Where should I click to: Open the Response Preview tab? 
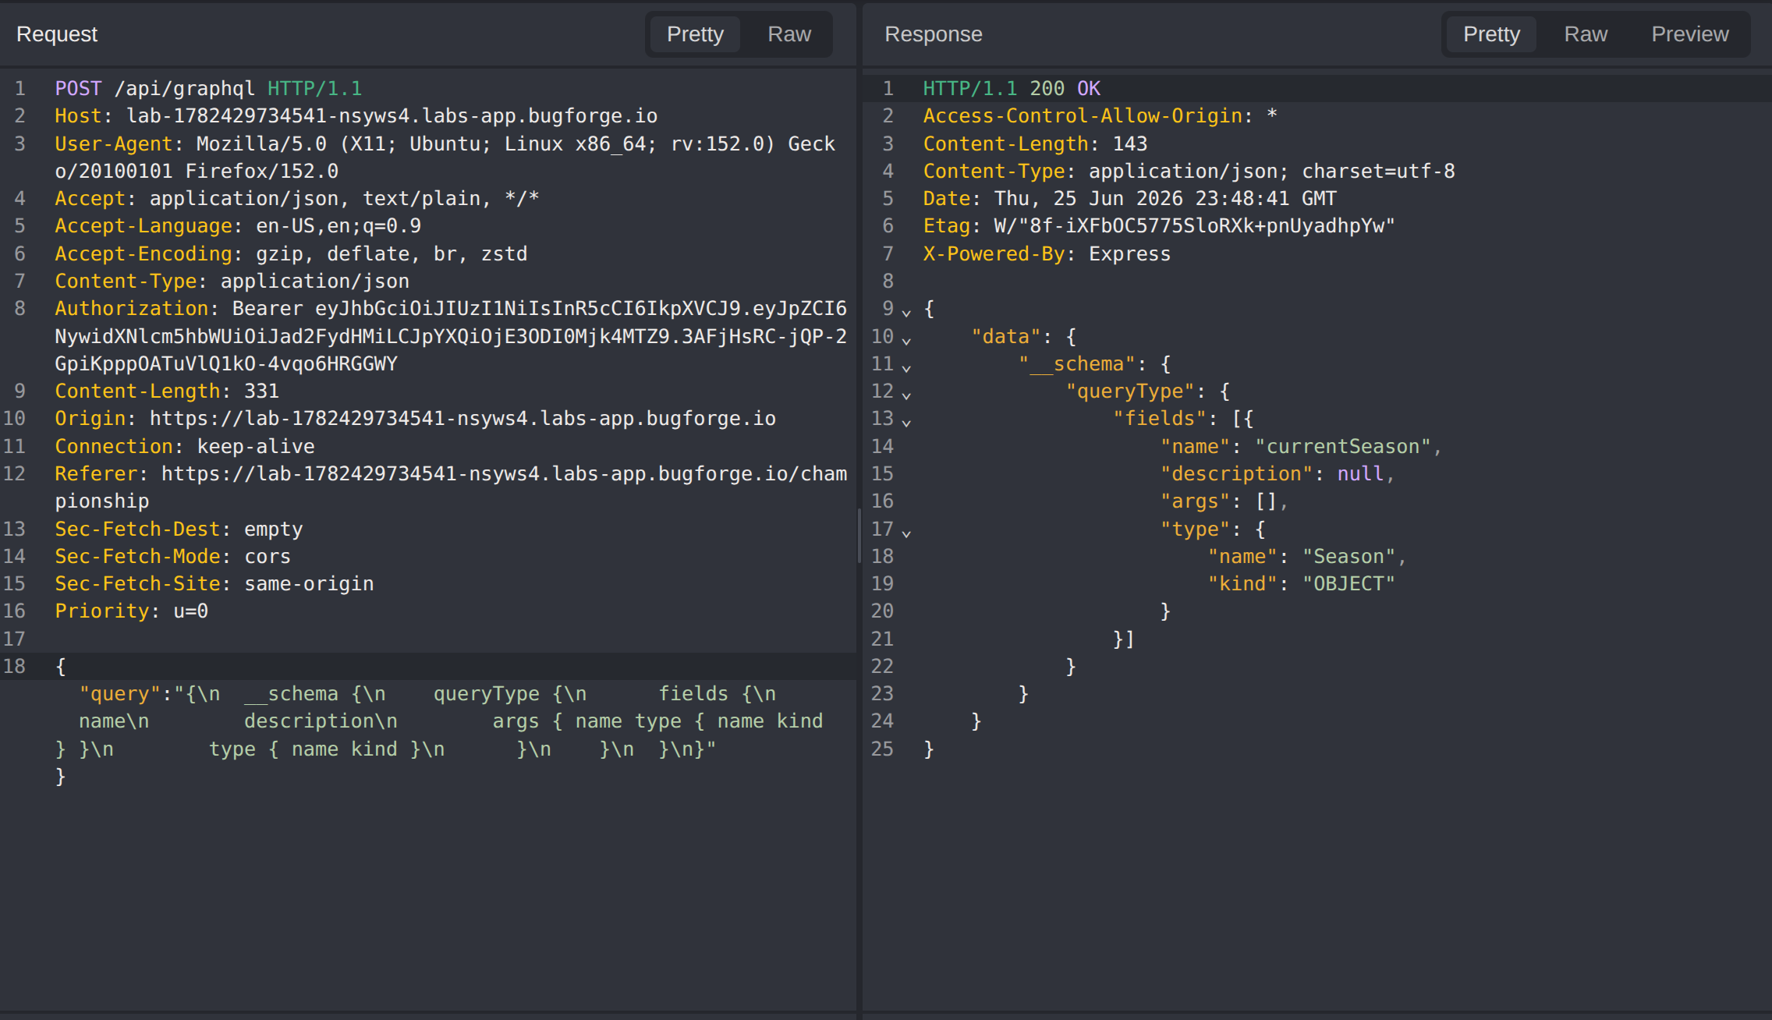pos(1690,34)
